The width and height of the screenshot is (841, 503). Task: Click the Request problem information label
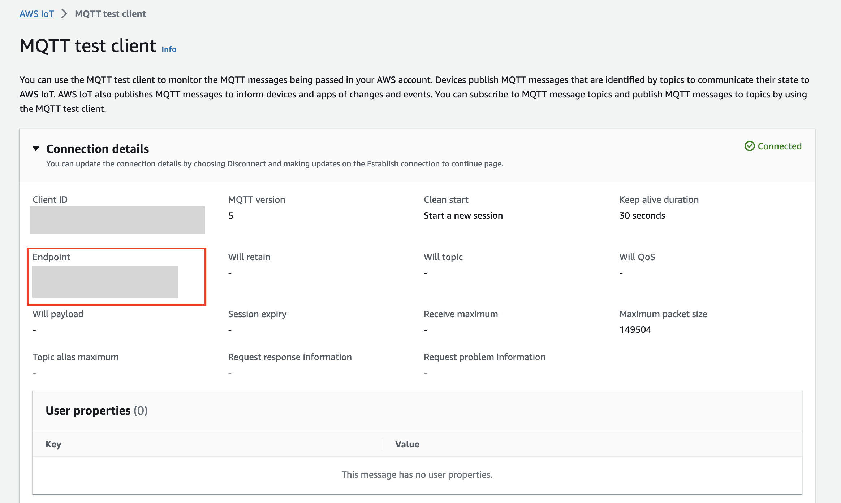pyautogui.click(x=484, y=357)
